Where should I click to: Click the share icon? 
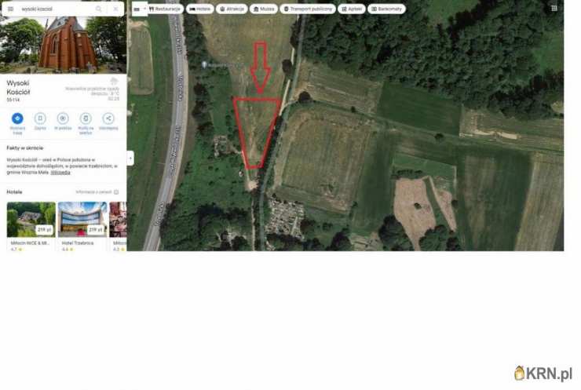click(x=108, y=118)
